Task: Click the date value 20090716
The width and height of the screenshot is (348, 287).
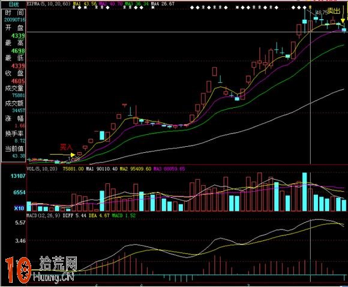Action: 14,20
